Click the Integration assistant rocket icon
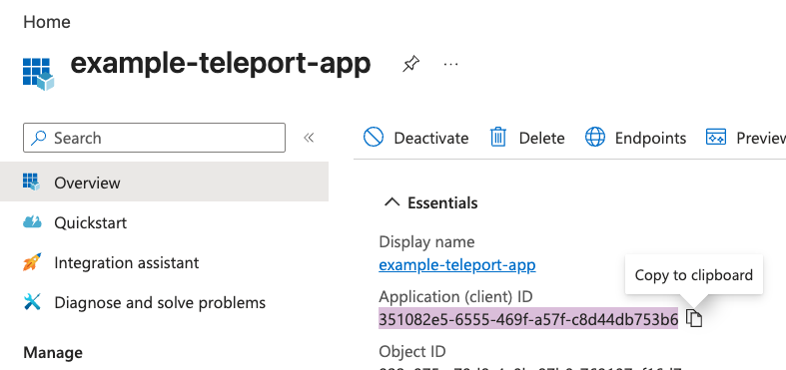Screen dimensions: 786x370 [x=32, y=262]
